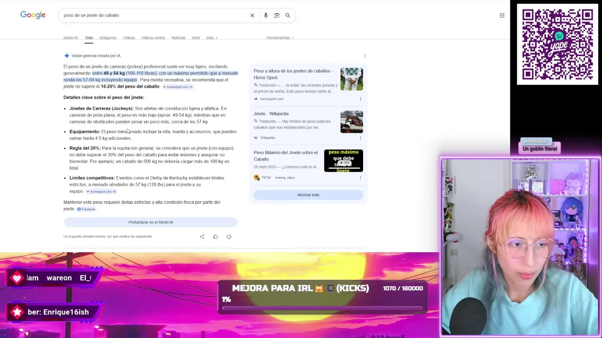Click the streamer webcam overlay
Viewport: 602px width, 338px height.
pyautogui.click(x=521, y=247)
